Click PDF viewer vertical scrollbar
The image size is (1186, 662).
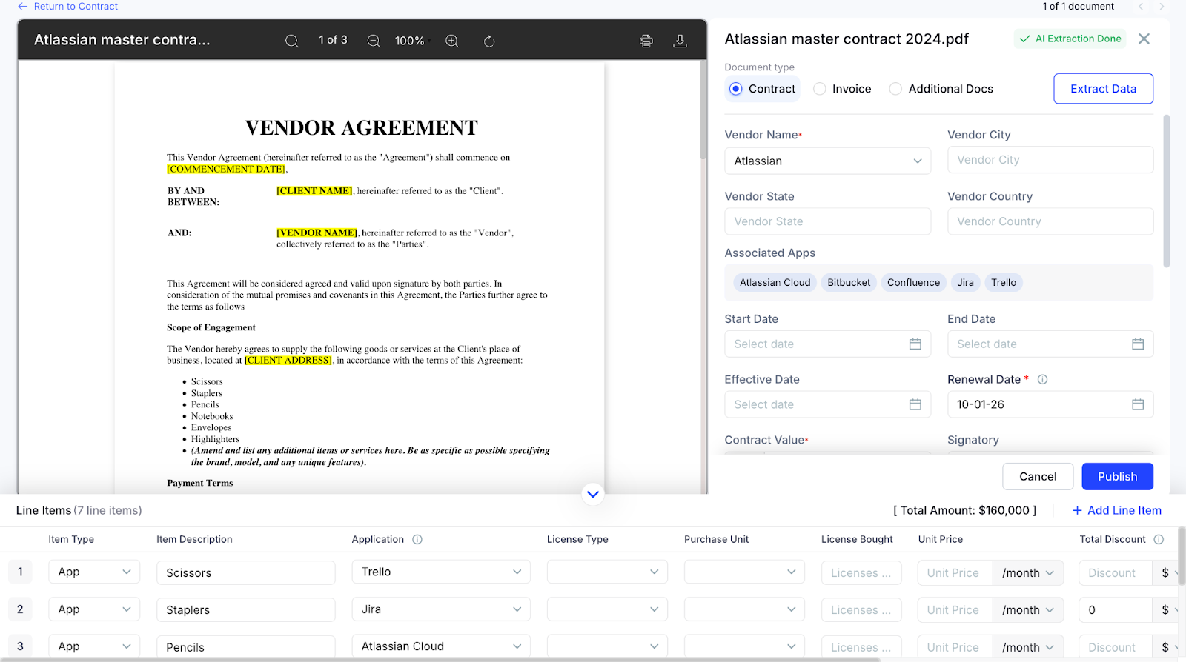pyautogui.click(x=703, y=111)
